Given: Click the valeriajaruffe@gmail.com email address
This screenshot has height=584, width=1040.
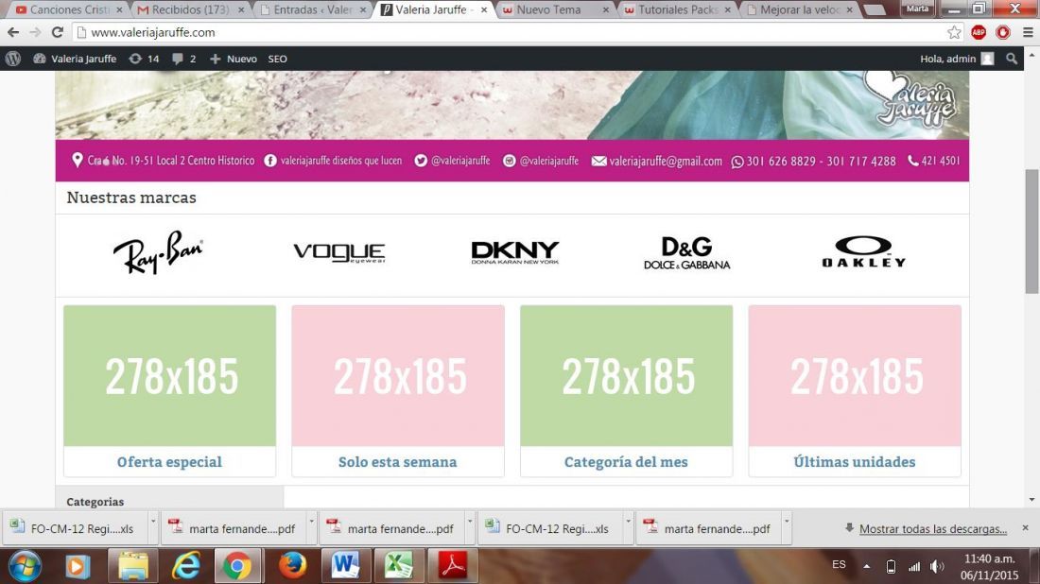Looking at the screenshot, I should 666,161.
